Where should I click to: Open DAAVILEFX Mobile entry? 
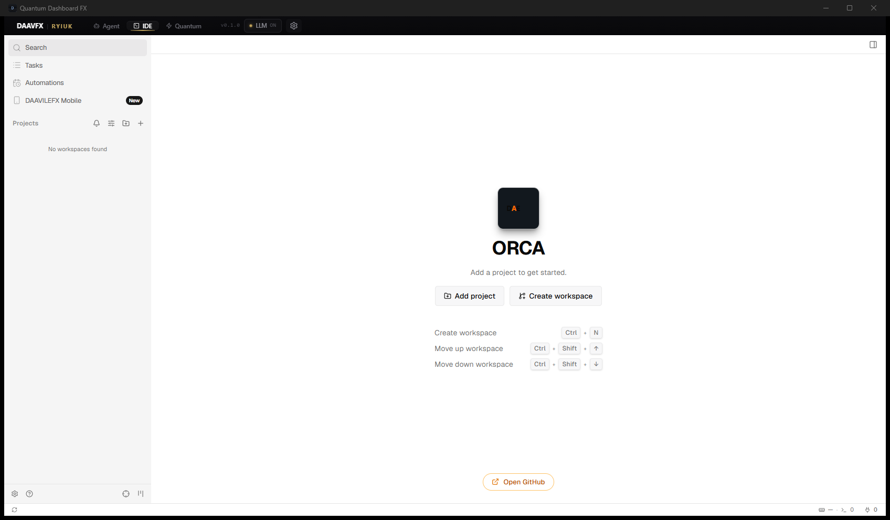click(78, 101)
